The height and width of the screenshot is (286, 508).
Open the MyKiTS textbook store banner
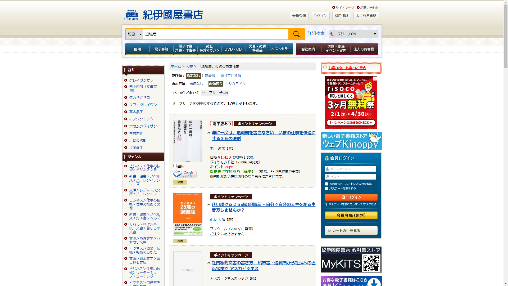[351, 260]
